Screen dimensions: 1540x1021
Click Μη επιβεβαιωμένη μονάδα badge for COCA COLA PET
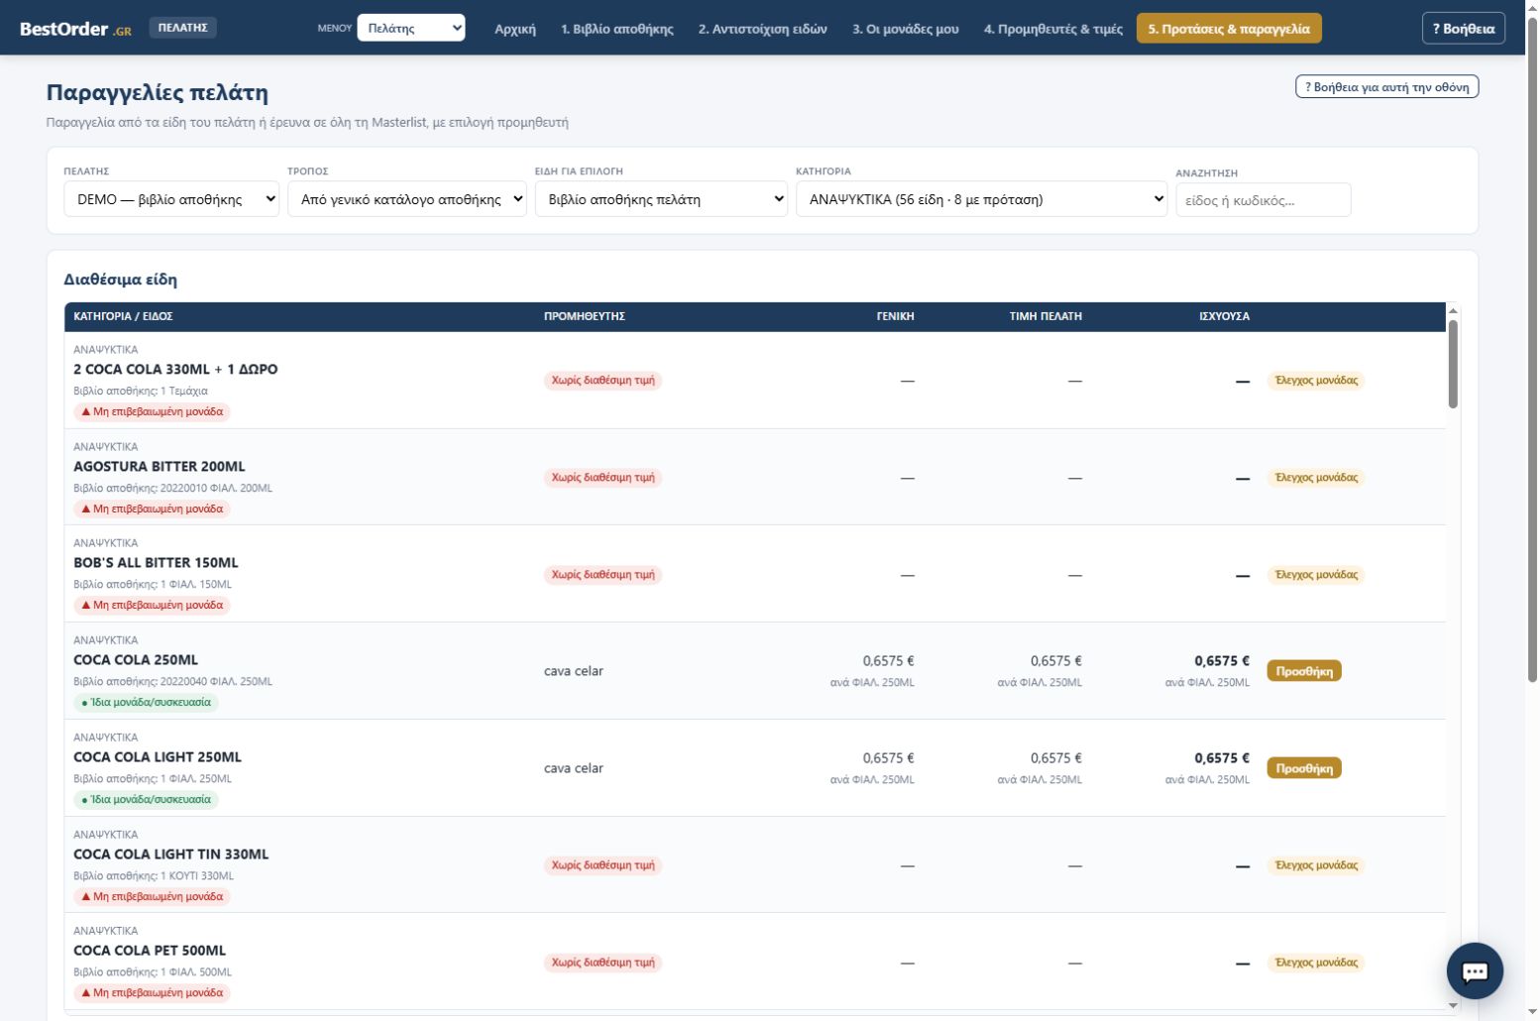point(152,992)
